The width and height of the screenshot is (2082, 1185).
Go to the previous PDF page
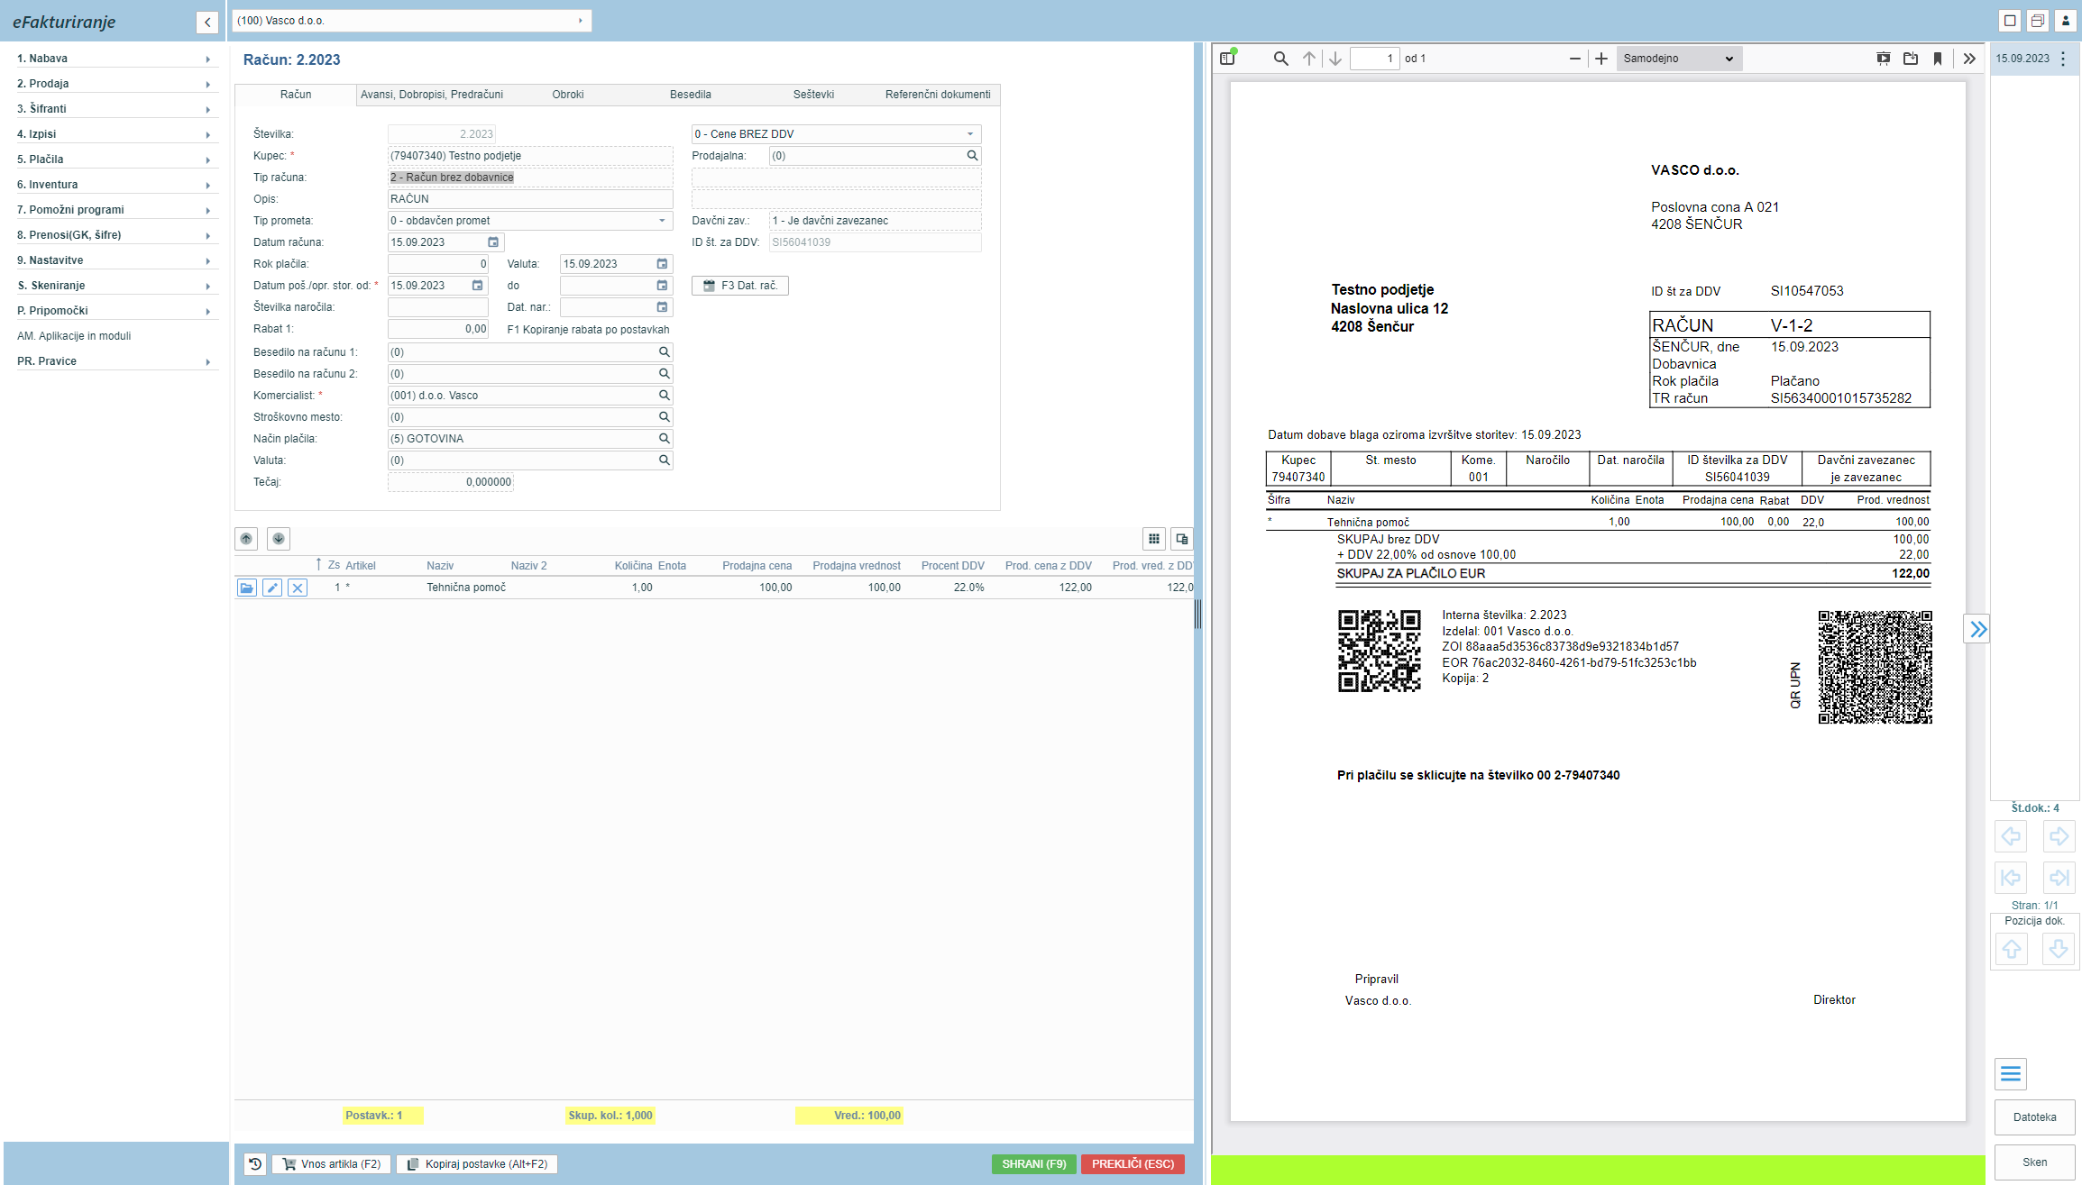(x=1309, y=59)
